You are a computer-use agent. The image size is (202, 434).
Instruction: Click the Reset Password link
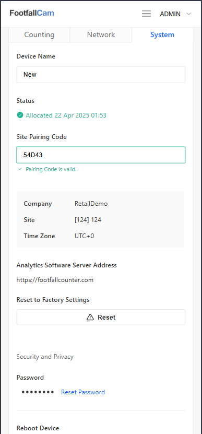(x=83, y=392)
